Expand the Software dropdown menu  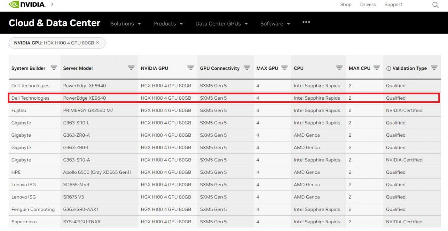[x=275, y=24]
